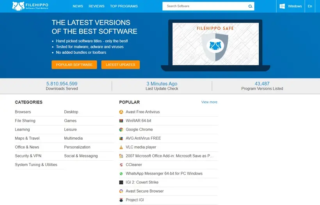Open the Learning category
The image size is (320, 205).
[22, 130]
